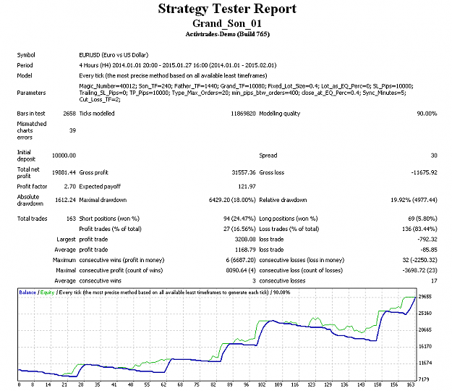Click the x-axis trade number 82
The height and width of the screenshot is (391, 452).
point(213,384)
